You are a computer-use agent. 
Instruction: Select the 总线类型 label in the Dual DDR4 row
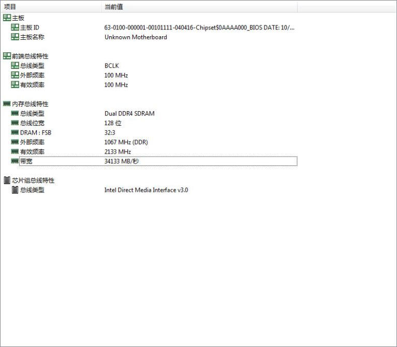[32, 114]
